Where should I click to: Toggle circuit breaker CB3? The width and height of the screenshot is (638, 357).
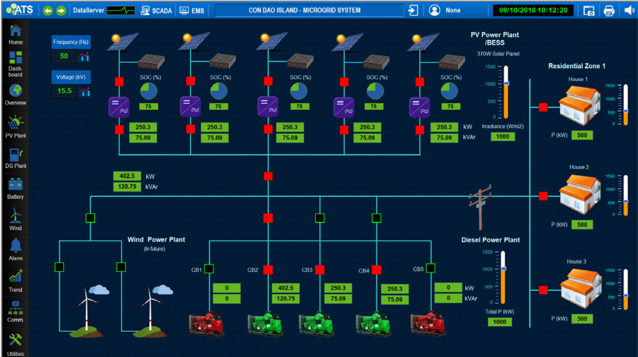pos(320,270)
